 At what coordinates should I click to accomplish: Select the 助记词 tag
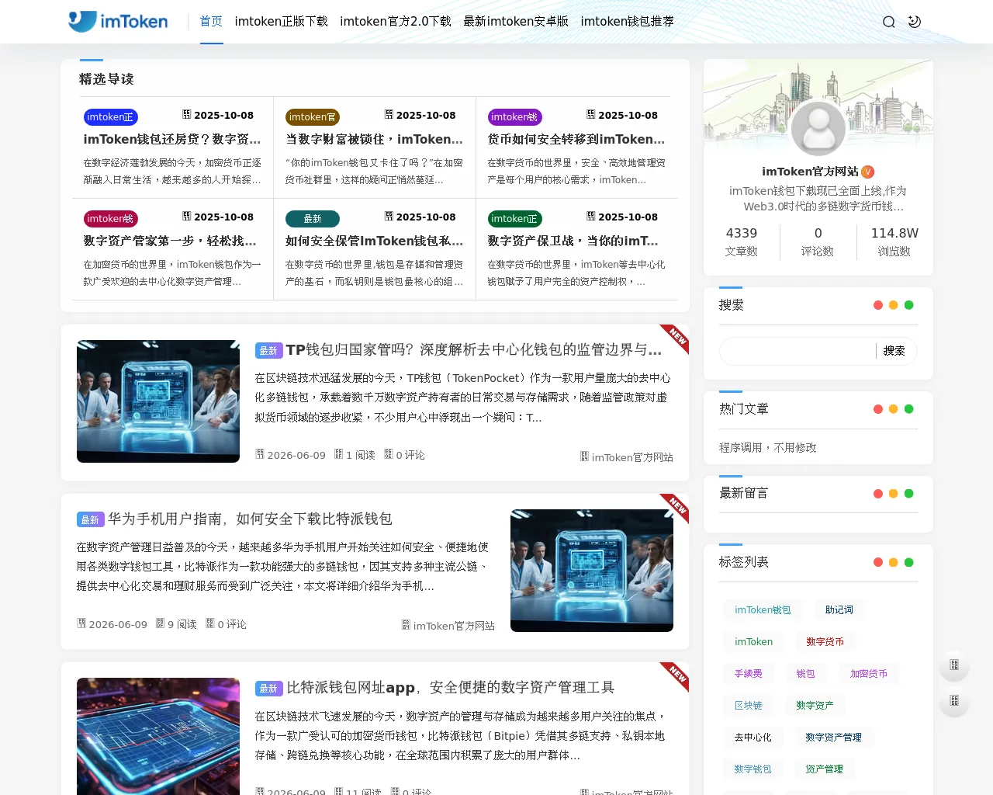[839, 610]
